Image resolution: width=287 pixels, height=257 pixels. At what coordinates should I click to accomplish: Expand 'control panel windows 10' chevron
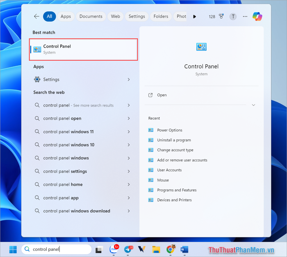tap(129, 145)
